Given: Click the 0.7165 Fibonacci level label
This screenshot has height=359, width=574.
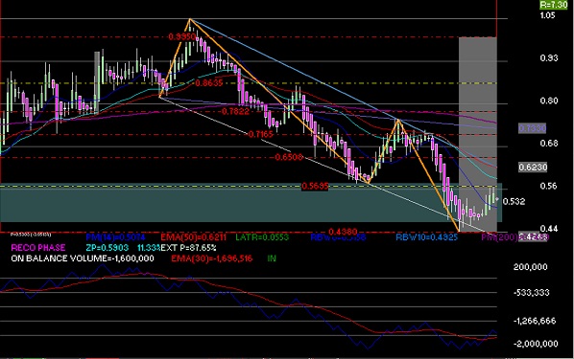Looking at the screenshot, I should tap(261, 134).
